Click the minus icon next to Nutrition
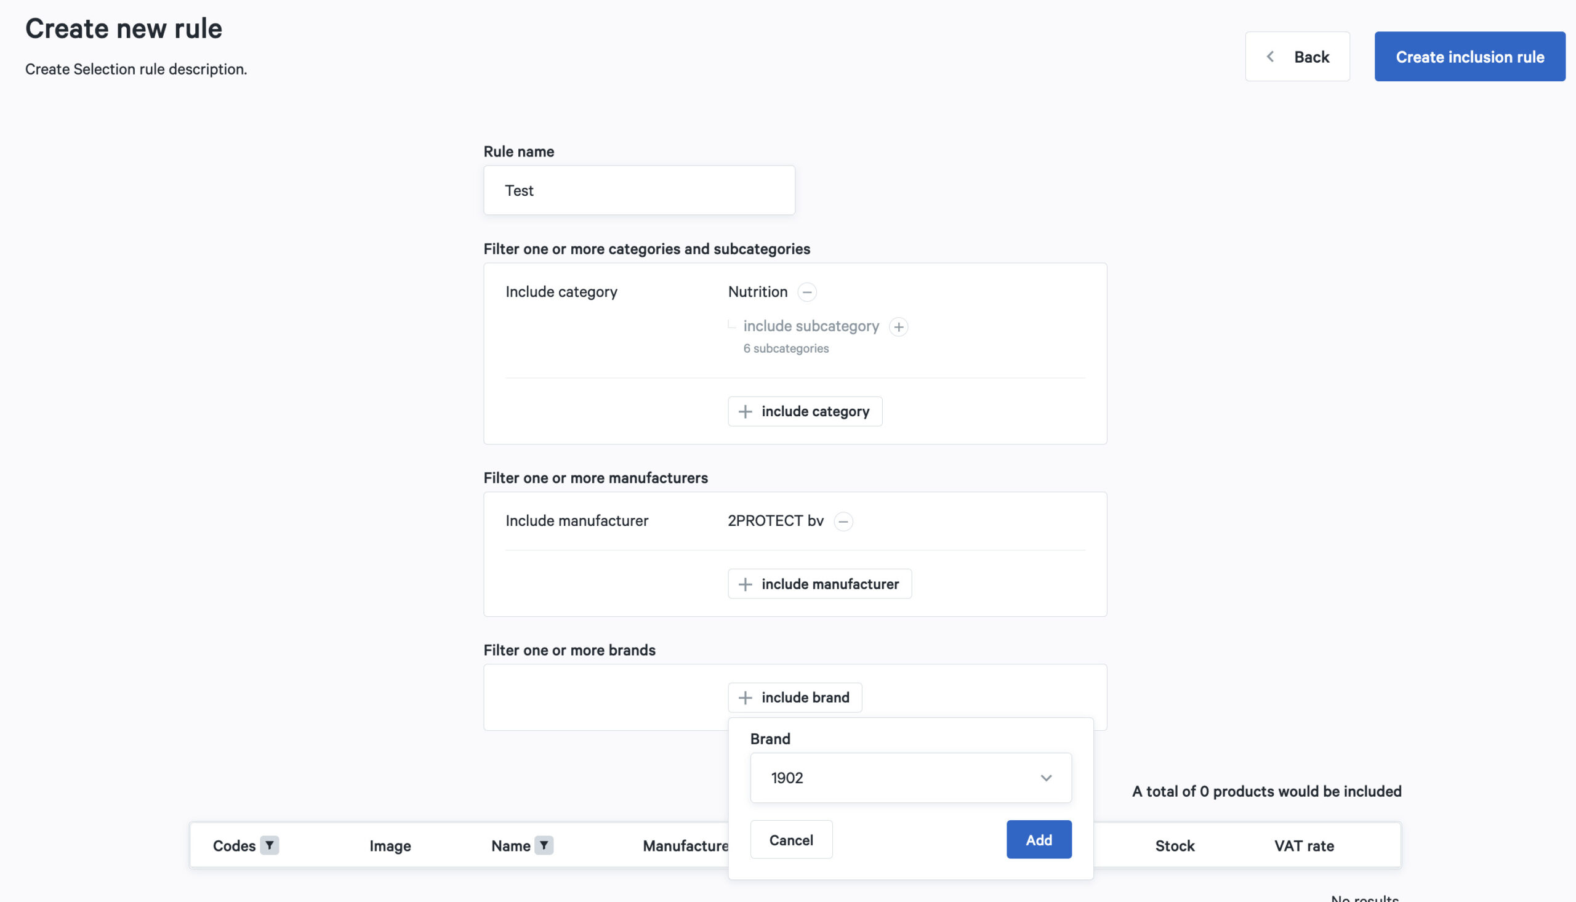The image size is (1576, 902). [x=808, y=291]
